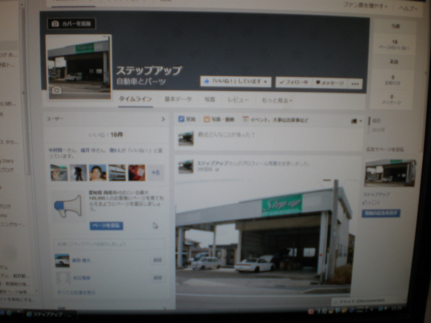Screen dimensions: 431x323
Task: Open the first liker's profile thumbnail
Action: tap(59, 173)
